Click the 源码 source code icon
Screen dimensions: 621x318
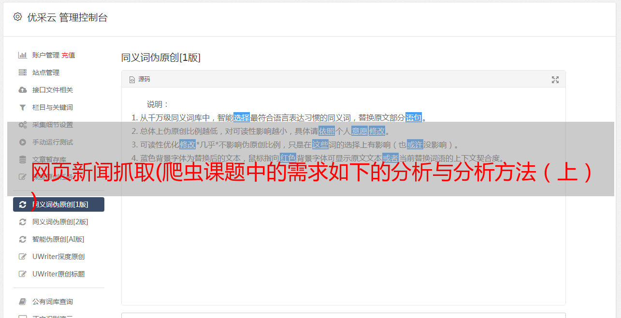(132, 79)
